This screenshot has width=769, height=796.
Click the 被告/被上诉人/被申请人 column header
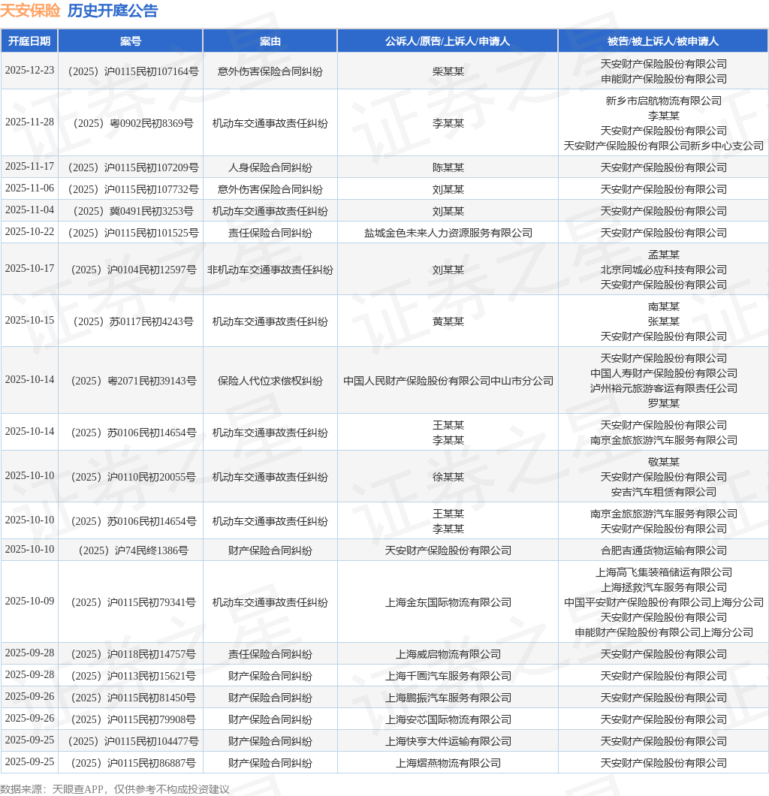663,41
